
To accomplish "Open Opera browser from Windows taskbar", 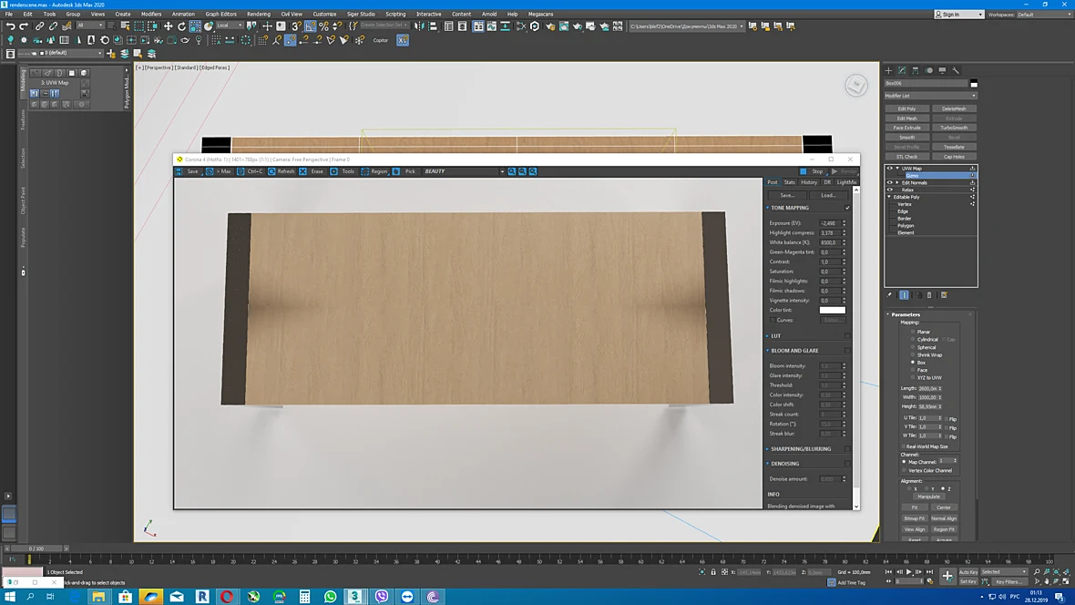I will point(227,596).
